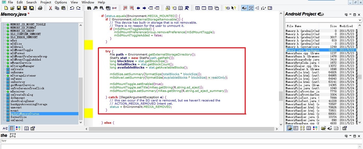Click the Tile Windows grid icon
This screenshot has width=363, height=149.
point(198,8)
